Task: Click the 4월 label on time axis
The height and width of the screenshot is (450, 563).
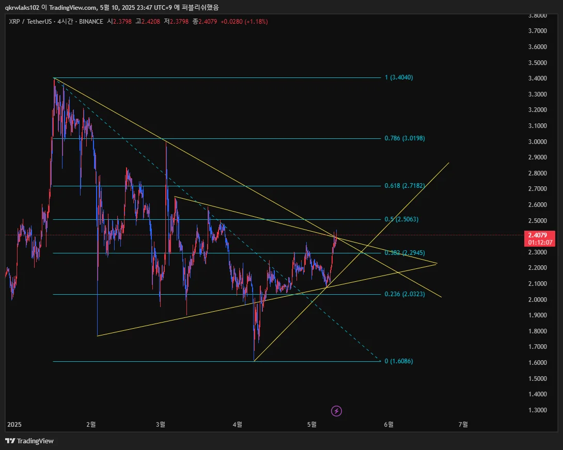Action: tap(237, 424)
